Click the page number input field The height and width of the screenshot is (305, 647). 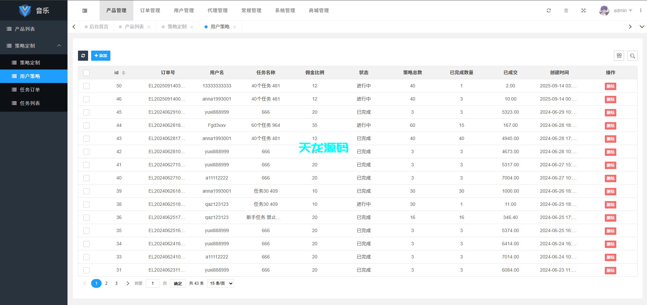pos(152,283)
